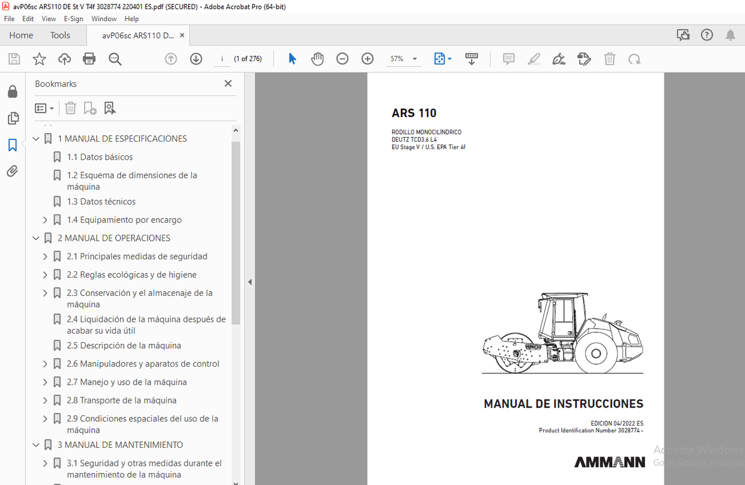745x485 pixels.
Task: View document security settings via the lock icon
Action: click(x=13, y=91)
